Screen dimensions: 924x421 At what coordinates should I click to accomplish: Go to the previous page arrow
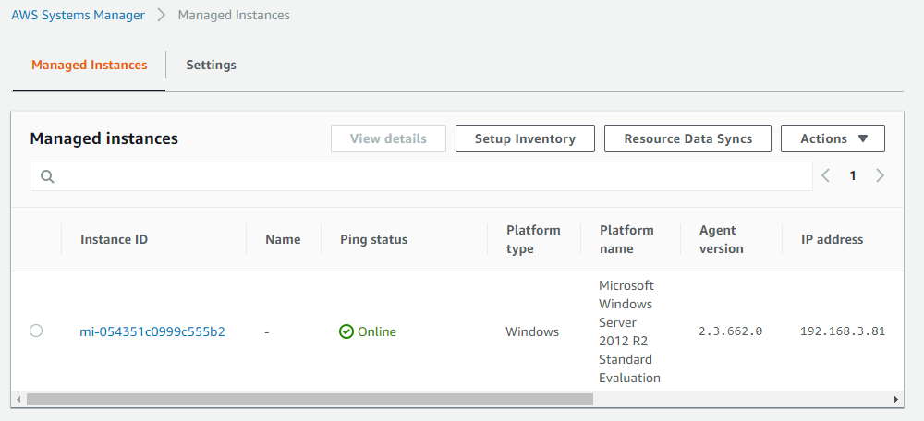click(x=825, y=175)
